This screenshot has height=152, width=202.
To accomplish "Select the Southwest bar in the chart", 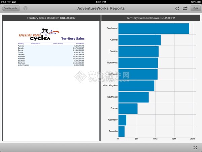I will click(154, 29).
